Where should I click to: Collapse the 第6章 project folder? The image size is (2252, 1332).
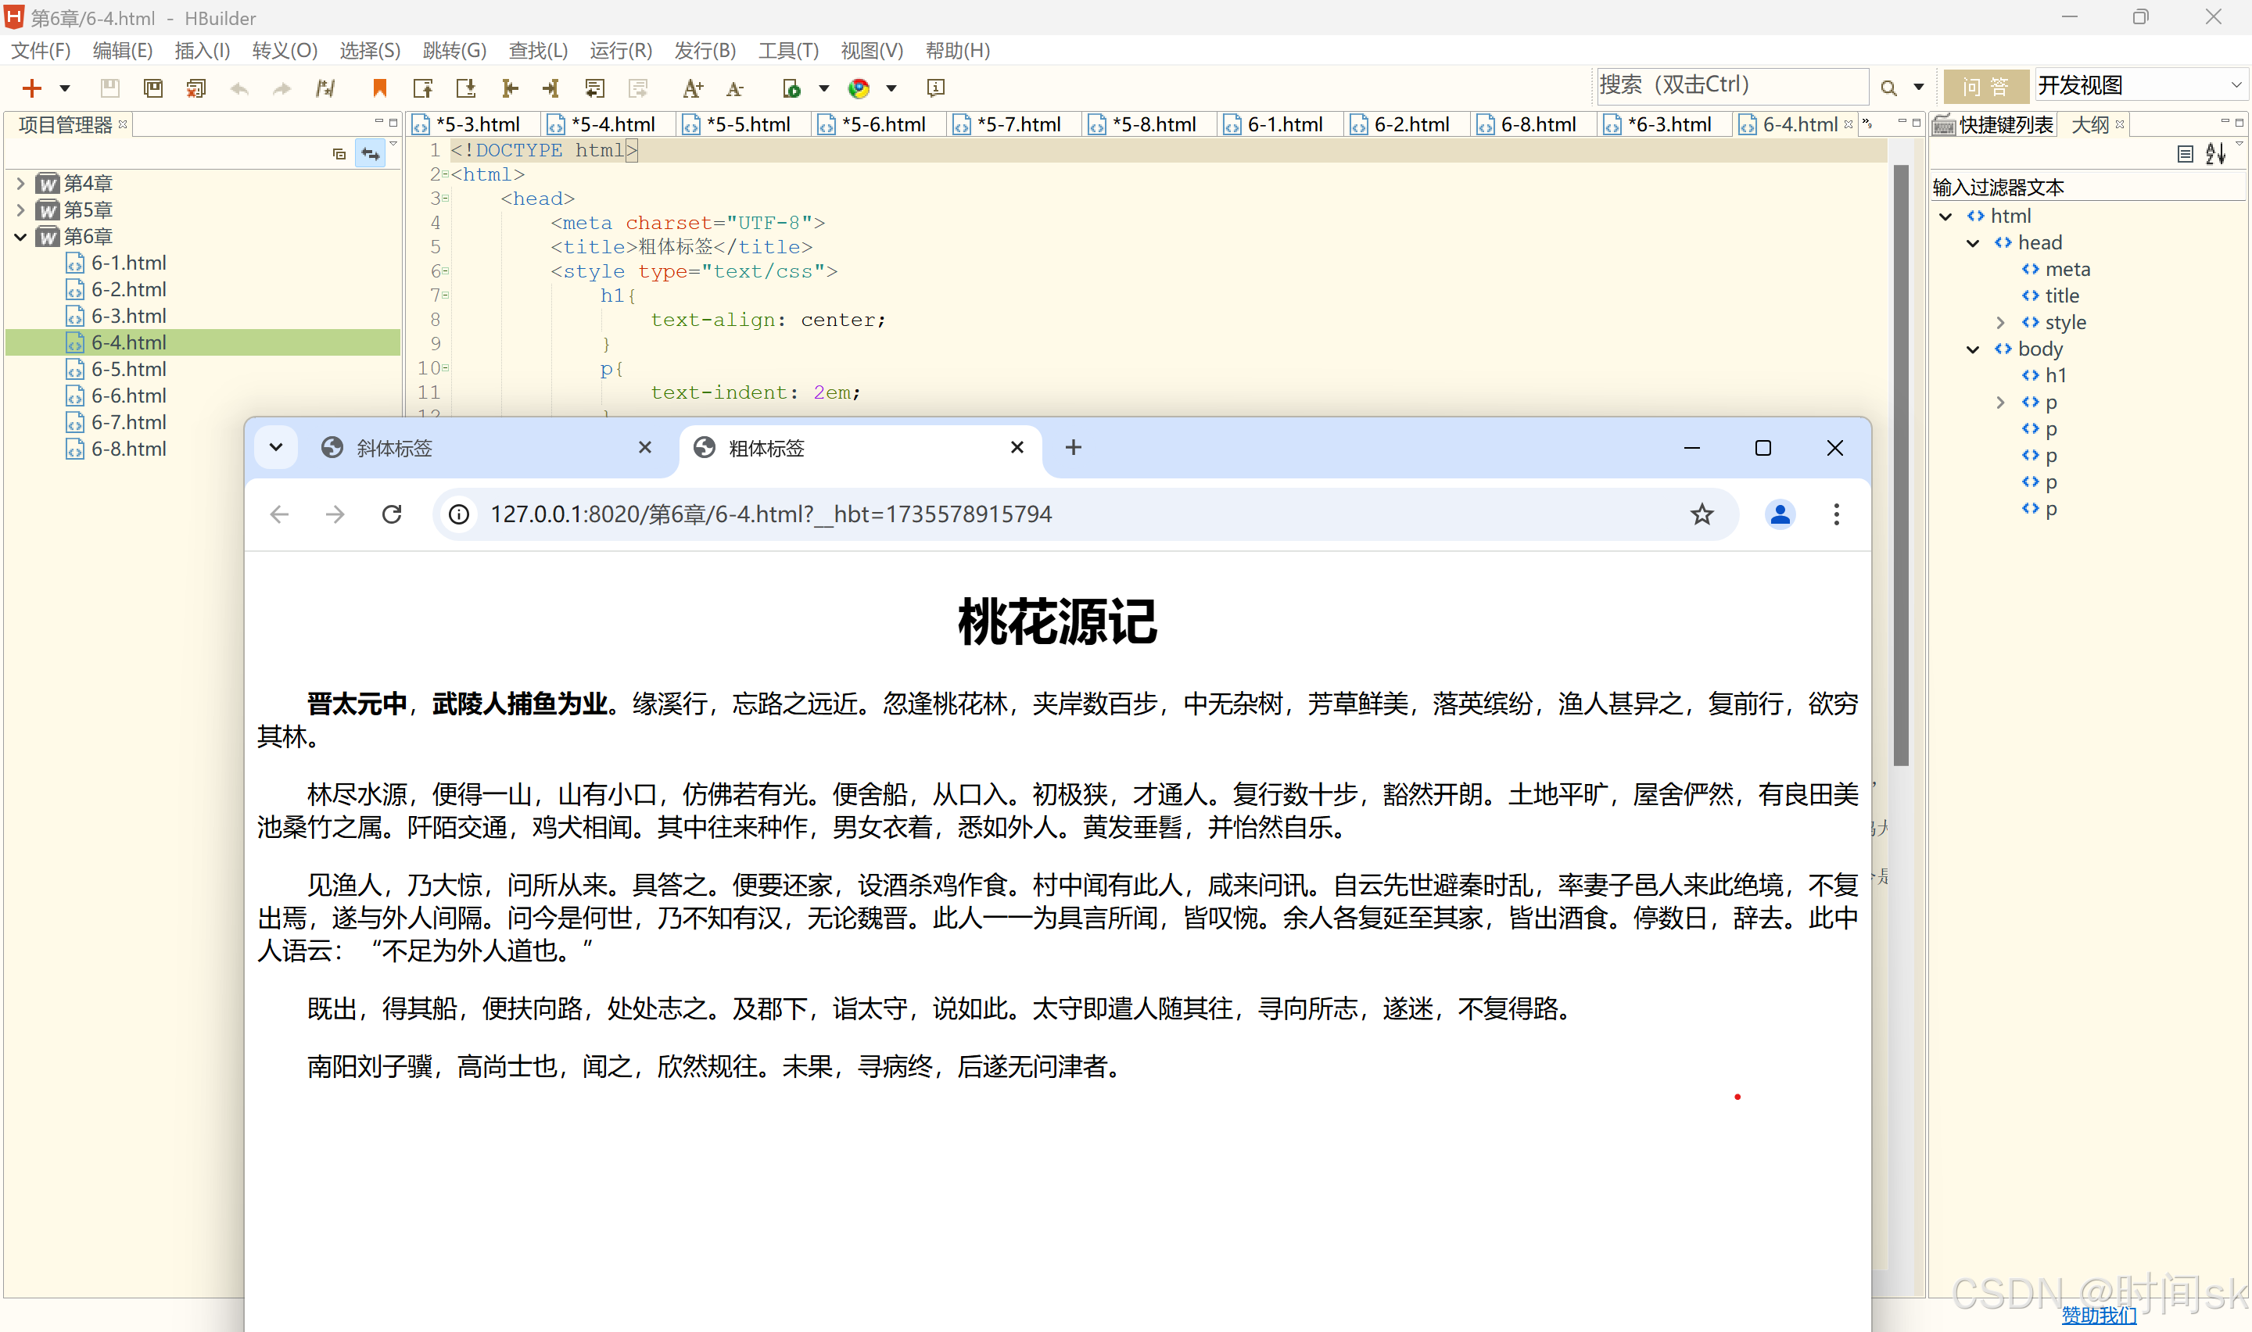pyautogui.click(x=20, y=237)
